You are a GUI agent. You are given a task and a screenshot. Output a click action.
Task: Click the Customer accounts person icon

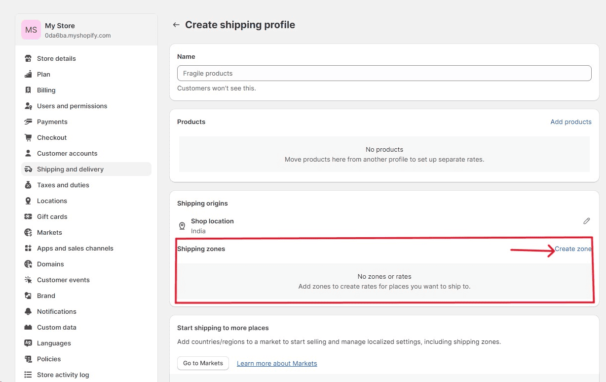point(28,153)
